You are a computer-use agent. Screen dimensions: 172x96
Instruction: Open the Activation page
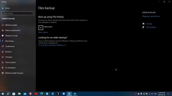tap(9, 57)
